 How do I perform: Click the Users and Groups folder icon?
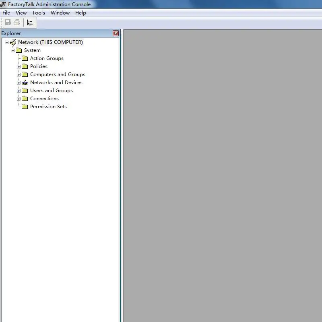pos(25,91)
